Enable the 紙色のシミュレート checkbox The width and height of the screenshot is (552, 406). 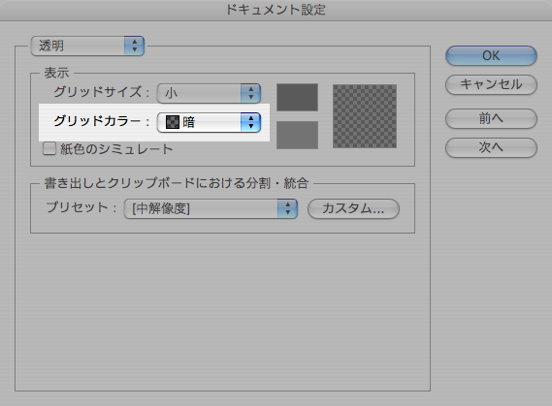tap(49, 148)
